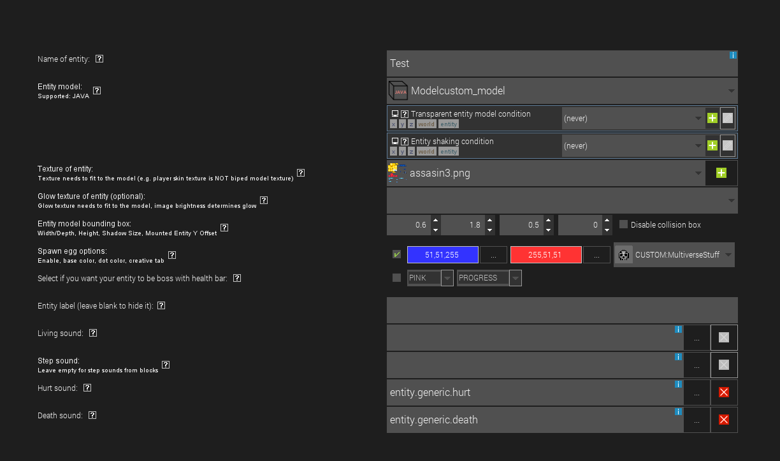Click the blue 51,51,255 spawn egg color swatch
The width and height of the screenshot is (780, 461).
[442, 254]
